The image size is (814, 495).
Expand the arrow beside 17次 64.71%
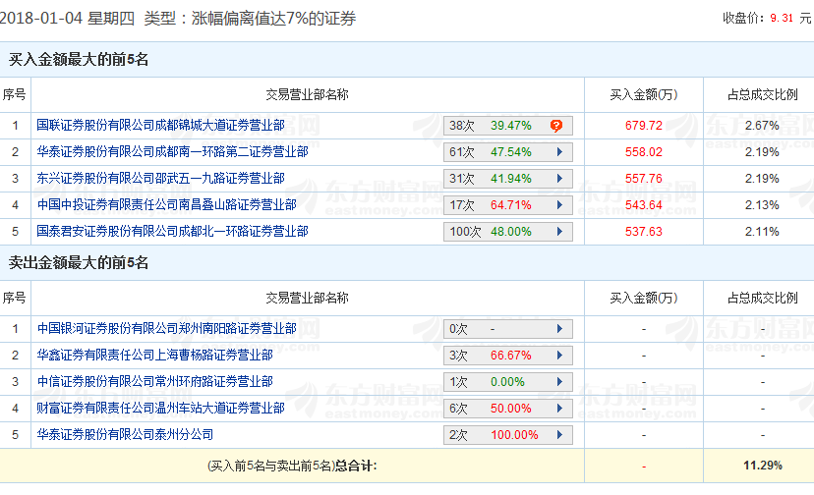(x=559, y=205)
